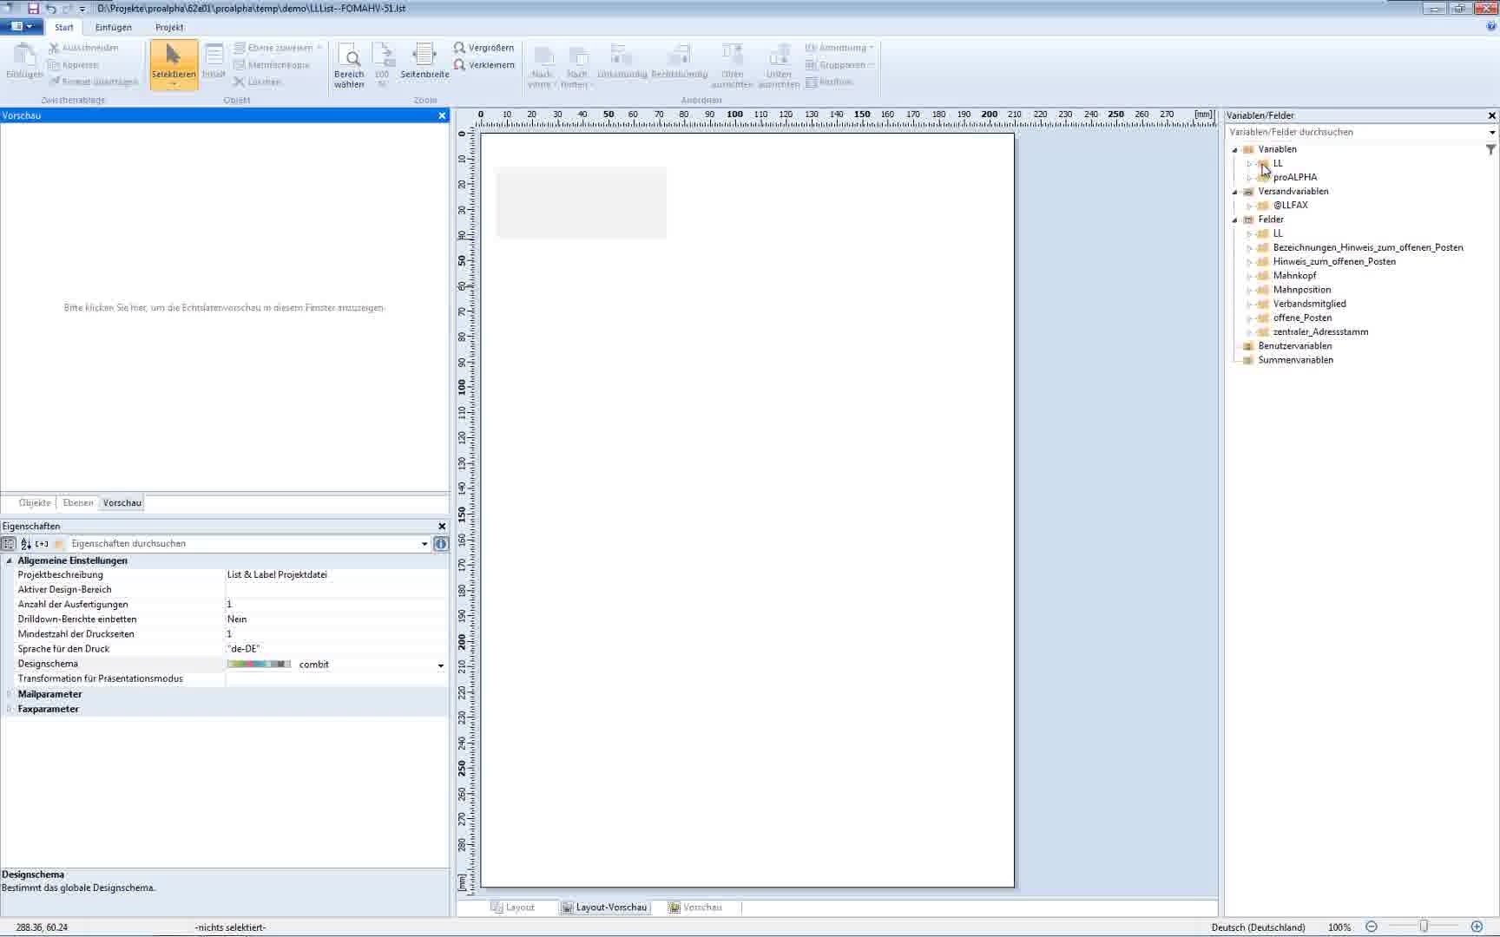Switch properties to categorized view
Image resolution: width=1500 pixels, height=937 pixels.
click(x=9, y=544)
